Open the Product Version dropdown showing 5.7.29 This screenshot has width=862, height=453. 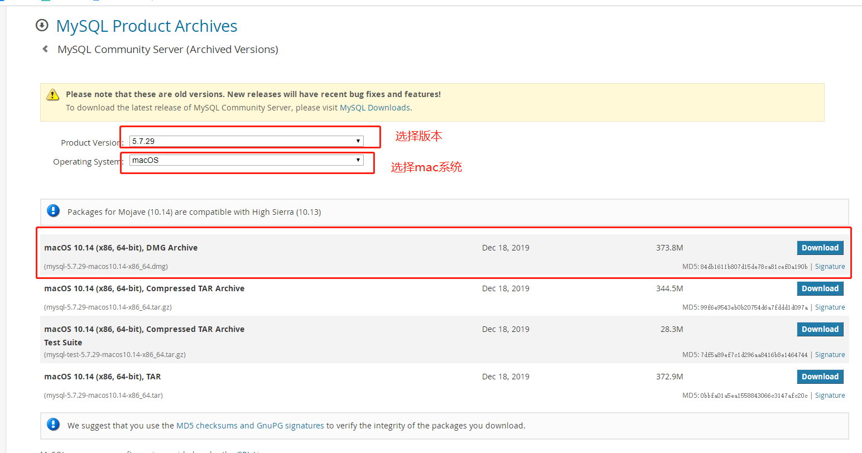247,141
